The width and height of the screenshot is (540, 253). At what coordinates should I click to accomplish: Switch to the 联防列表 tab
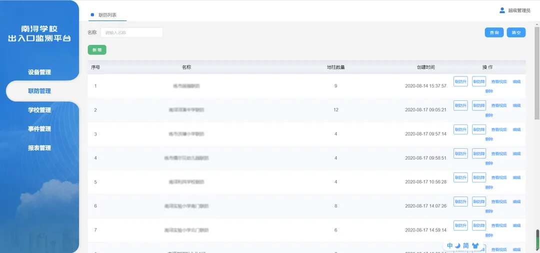coord(107,15)
